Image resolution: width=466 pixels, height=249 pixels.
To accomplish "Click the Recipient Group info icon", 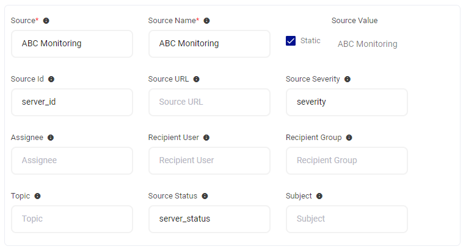I will pyautogui.click(x=349, y=138).
